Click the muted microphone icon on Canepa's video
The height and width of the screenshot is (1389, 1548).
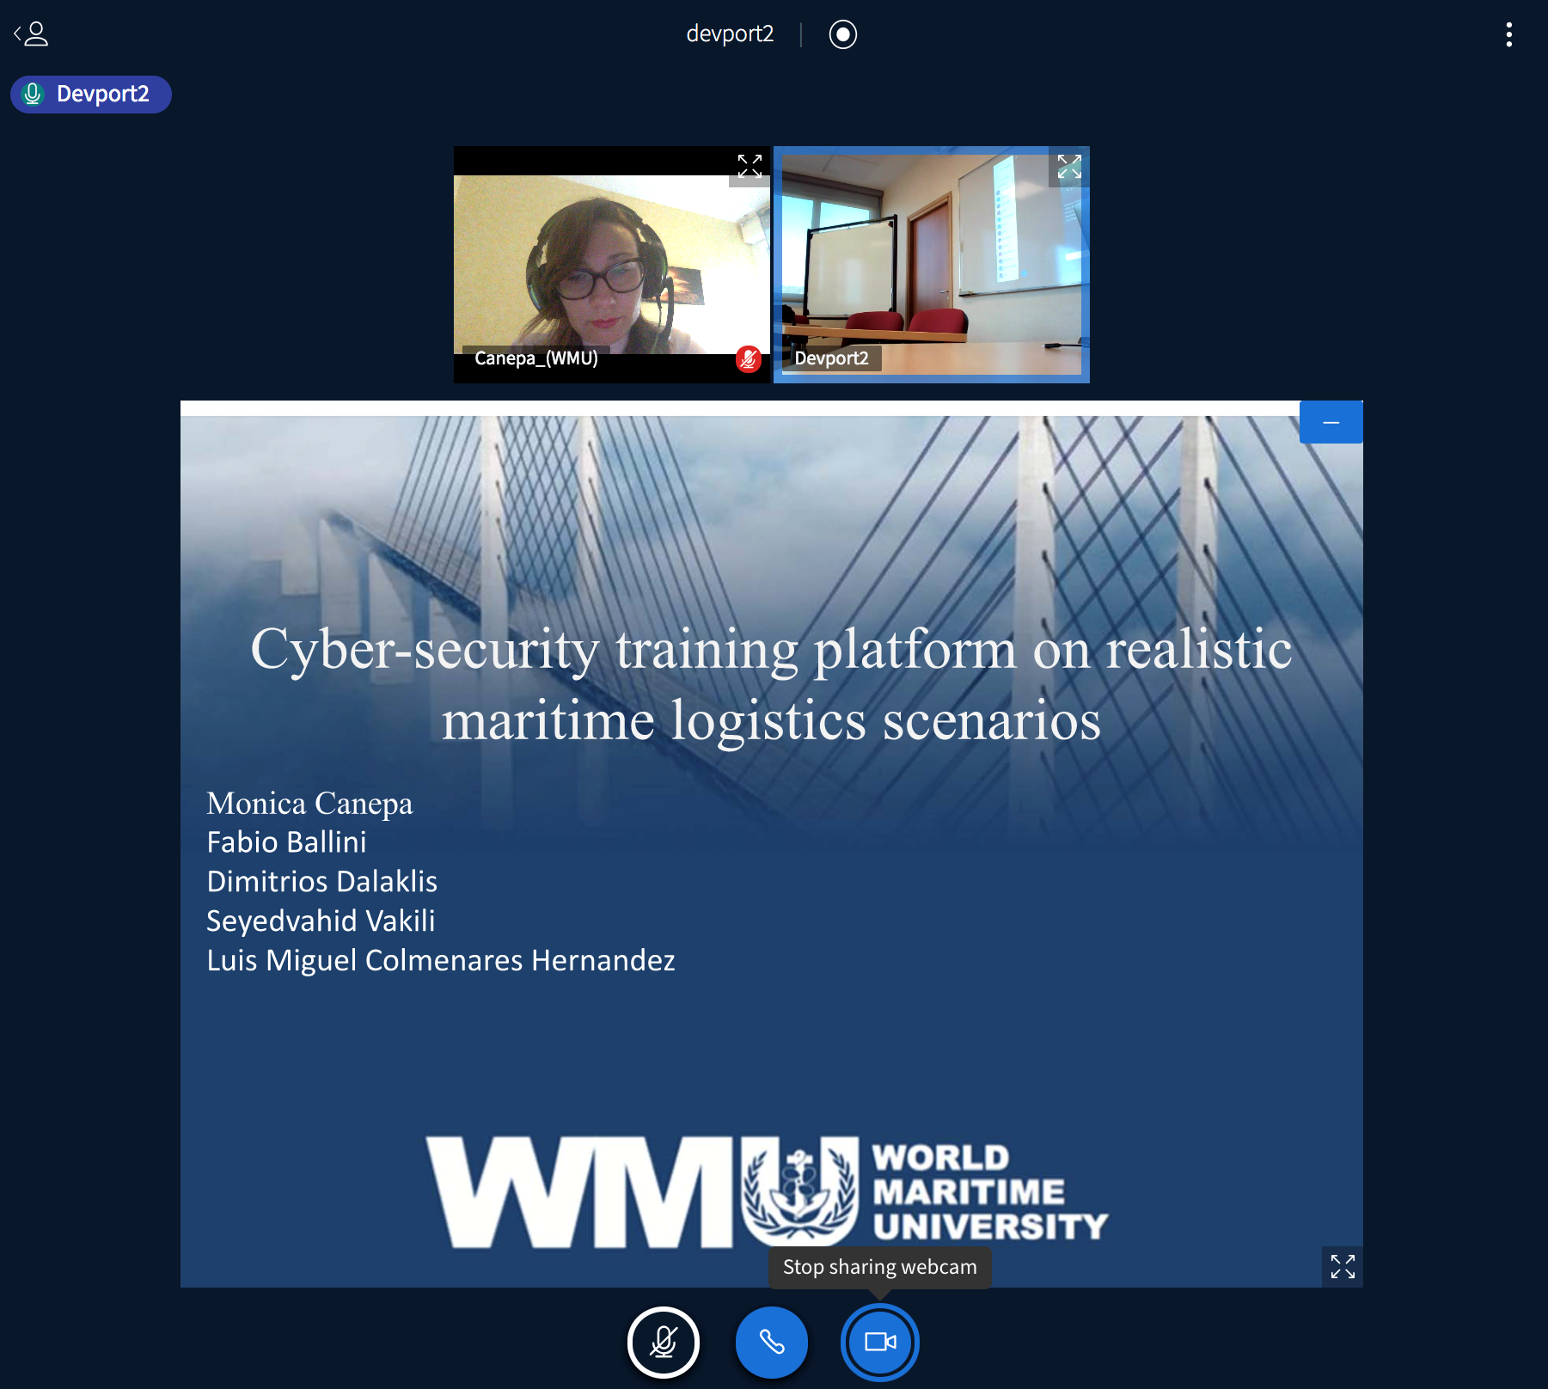click(749, 358)
